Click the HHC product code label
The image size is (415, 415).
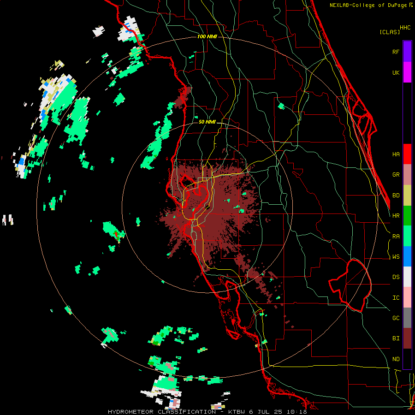(x=405, y=28)
